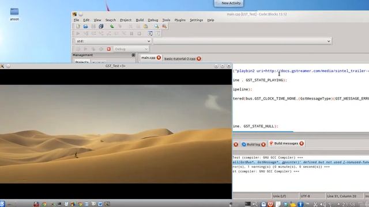Close the Management panel

coord(133,55)
